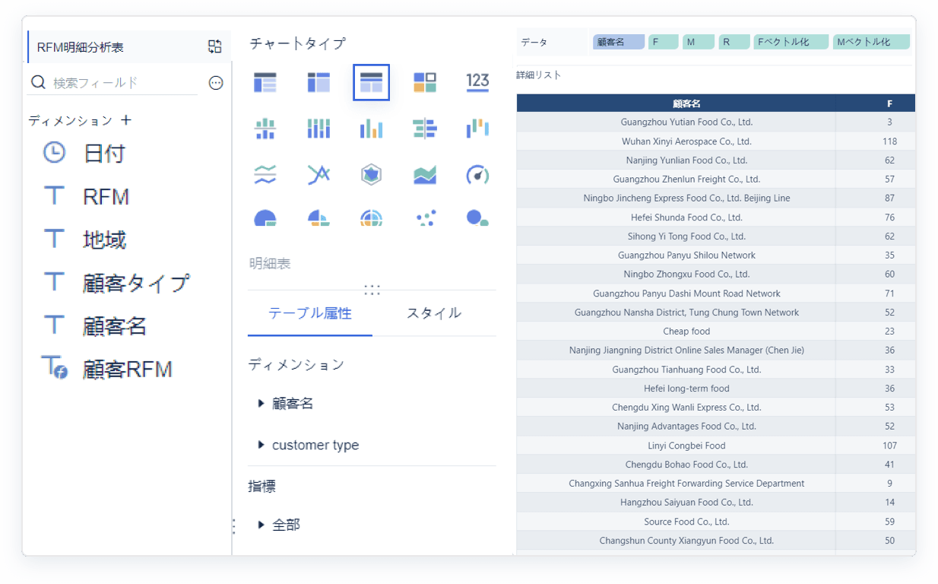Screen dimensions: 938x584
Task: Select the detail table chart type
Action: coord(371,82)
